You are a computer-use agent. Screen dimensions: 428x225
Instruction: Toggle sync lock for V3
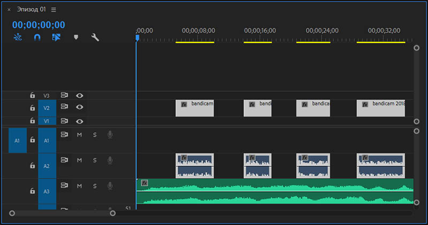coord(64,95)
